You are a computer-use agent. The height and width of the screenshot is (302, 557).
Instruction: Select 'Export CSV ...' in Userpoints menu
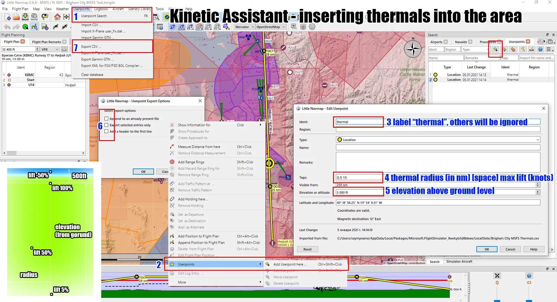(x=91, y=47)
